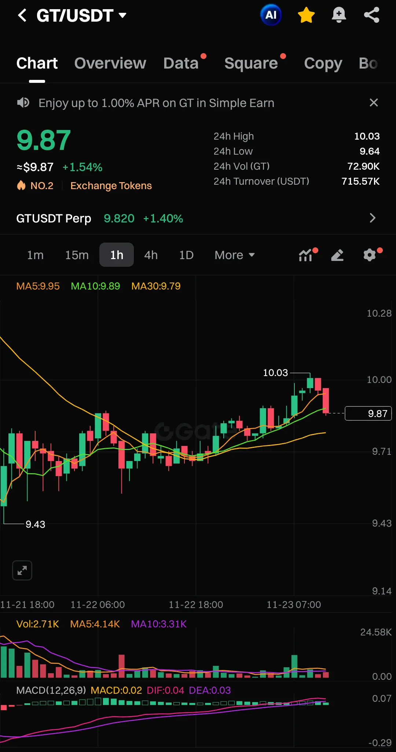Open the NO.2 hot ranking label
This screenshot has width=396, height=752.
(42, 186)
